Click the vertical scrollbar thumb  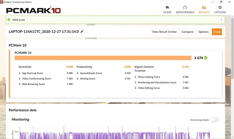coord(232,49)
